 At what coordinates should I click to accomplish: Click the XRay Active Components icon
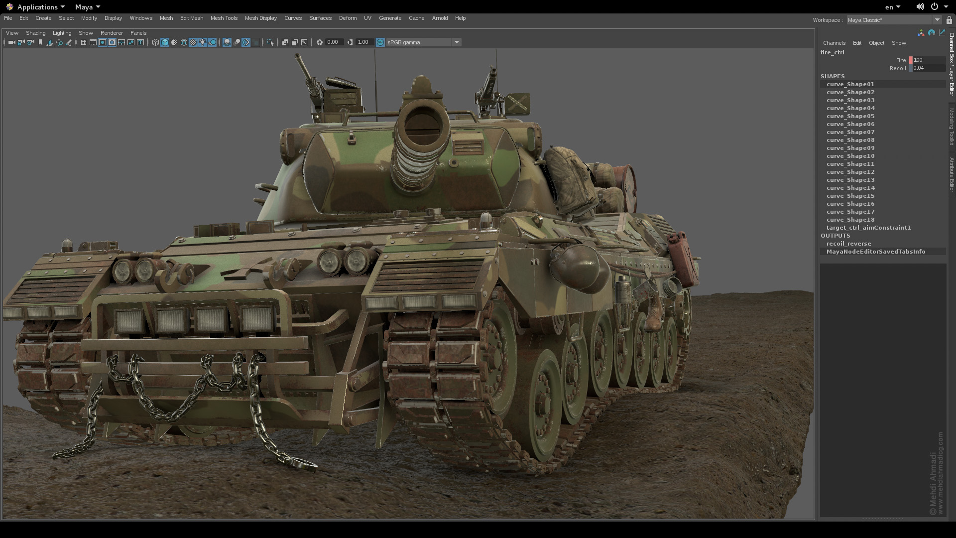coord(295,42)
